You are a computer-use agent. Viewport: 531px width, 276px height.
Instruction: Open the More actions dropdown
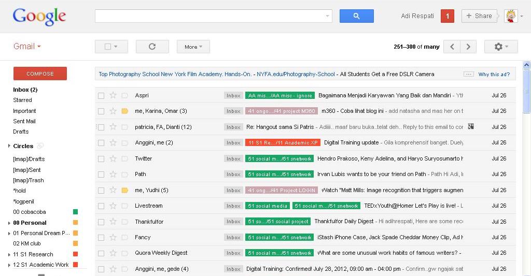[193, 47]
